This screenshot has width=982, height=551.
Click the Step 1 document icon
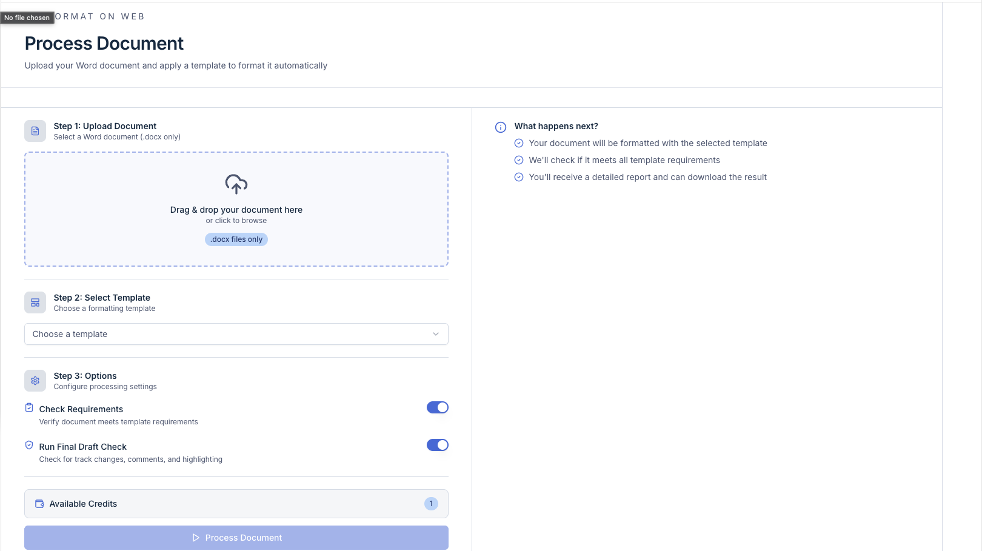(35, 131)
